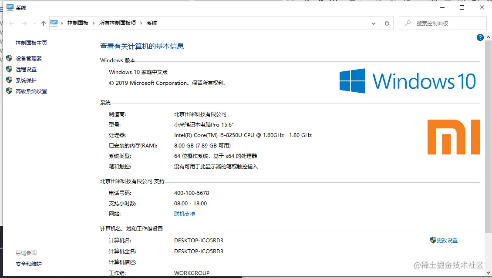The height and width of the screenshot is (278, 492).
Task: Click the 系统 window title icon
Action: pyautogui.click(x=10, y=7)
